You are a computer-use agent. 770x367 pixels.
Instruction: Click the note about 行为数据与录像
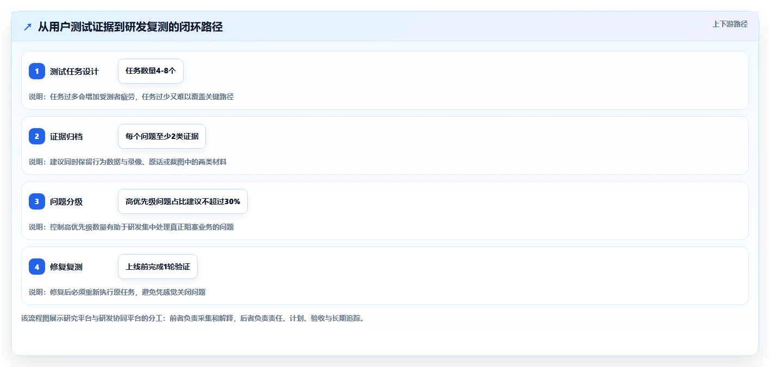point(128,162)
